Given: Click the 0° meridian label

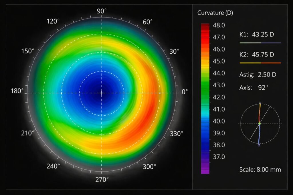Looking at the screenshot, I should [185, 92].
